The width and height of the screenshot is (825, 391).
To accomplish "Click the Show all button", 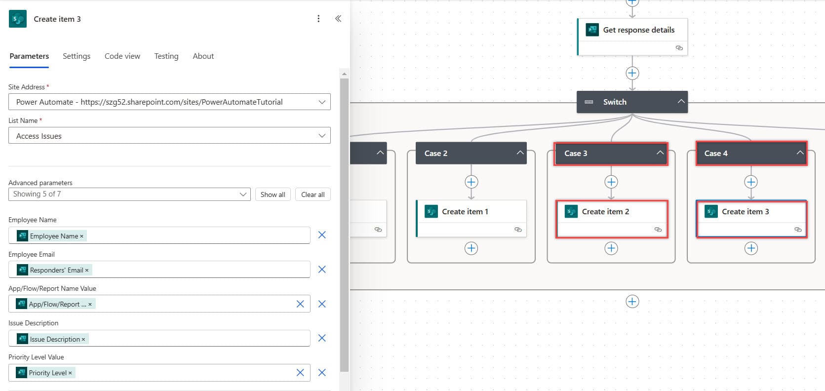I will point(273,195).
